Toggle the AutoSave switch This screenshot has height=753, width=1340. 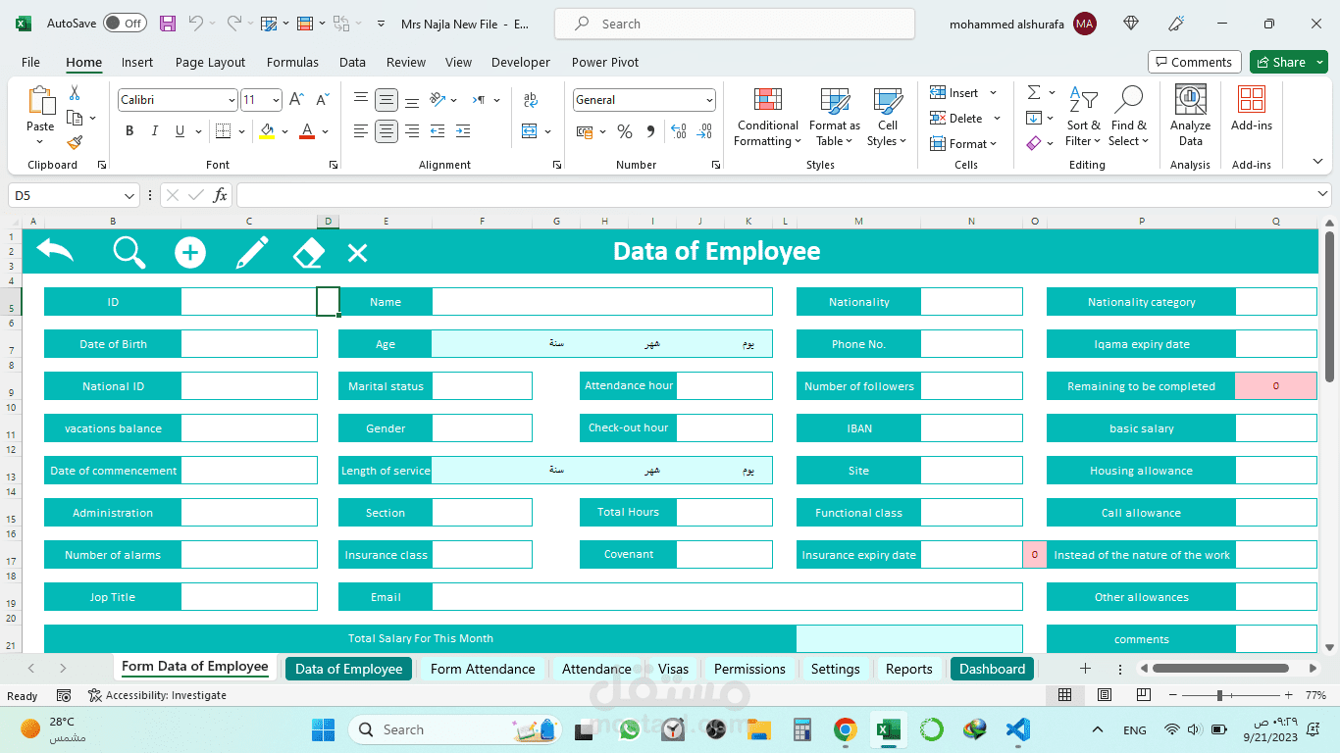point(125,24)
